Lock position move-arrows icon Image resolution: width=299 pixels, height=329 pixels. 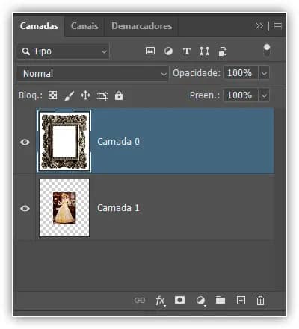(85, 95)
